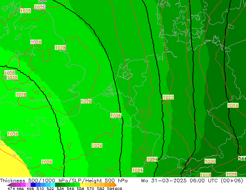The height and width of the screenshot is (190, 246).
Task: Click the 570 legend value
Action: (x=90, y=188)
